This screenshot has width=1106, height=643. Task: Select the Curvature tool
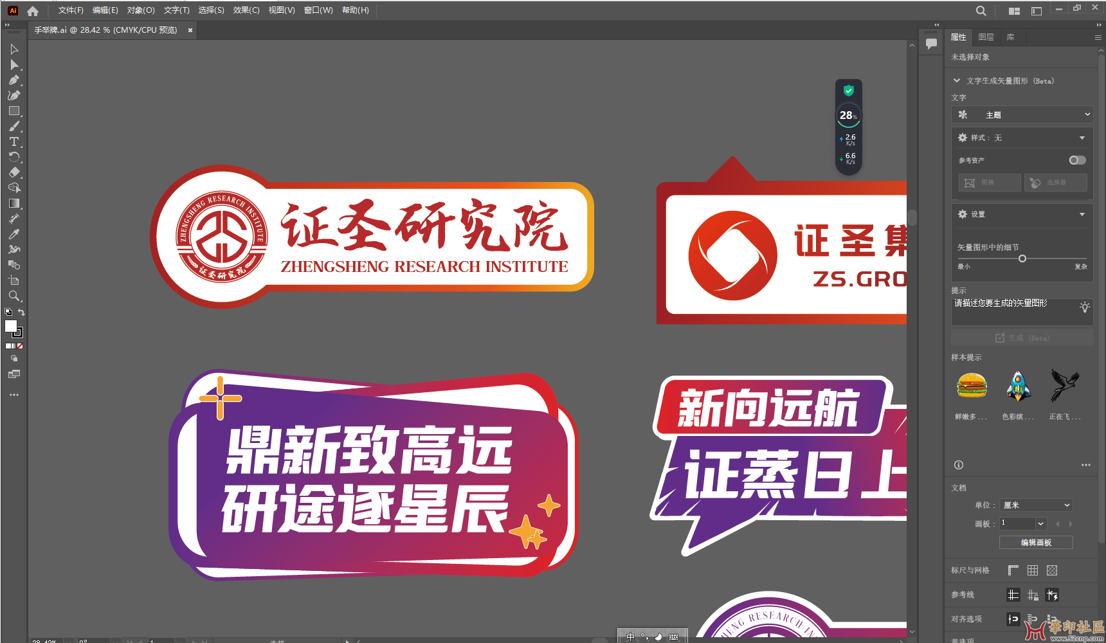click(x=14, y=96)
